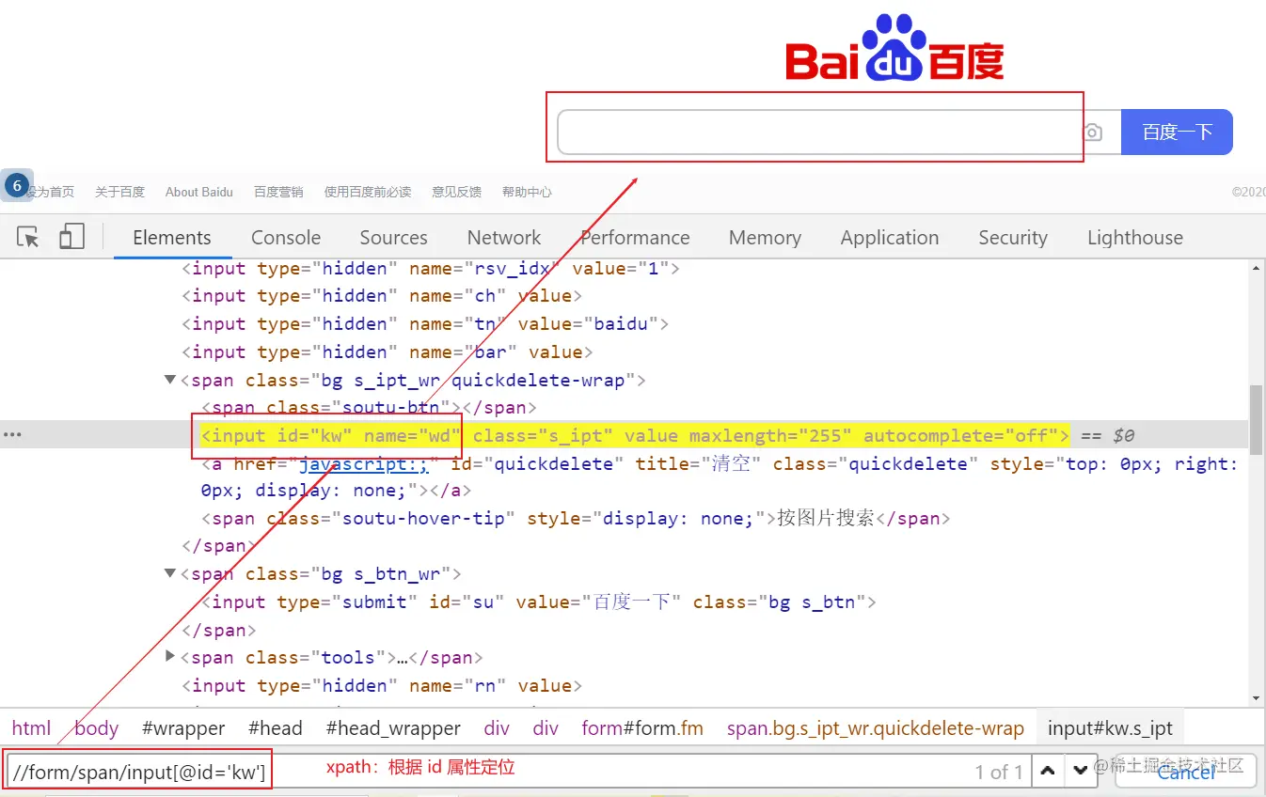1266x797 pixels.
Task: Select the hidden input name="bar" line
Action: [388, 352]
